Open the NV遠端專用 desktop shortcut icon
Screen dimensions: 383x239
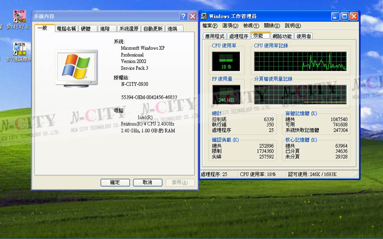point(20,49)
